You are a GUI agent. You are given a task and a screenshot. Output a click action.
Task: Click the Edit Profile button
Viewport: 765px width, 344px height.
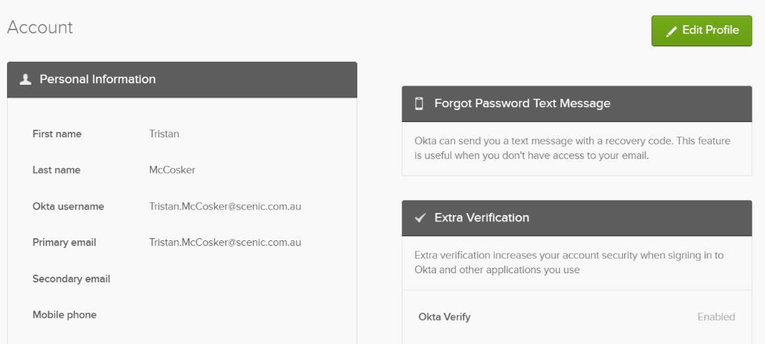coord(701,31)
